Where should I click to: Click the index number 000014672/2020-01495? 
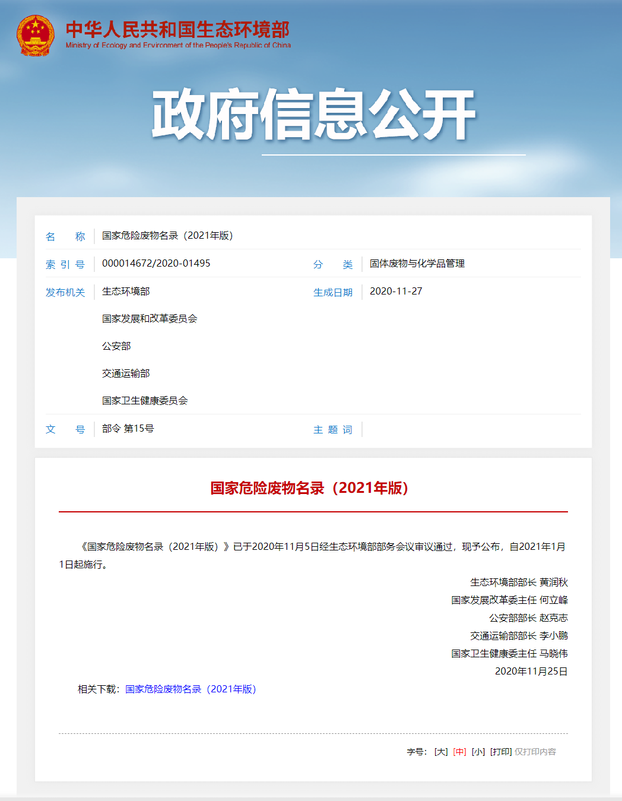click(x=156, y=263)
